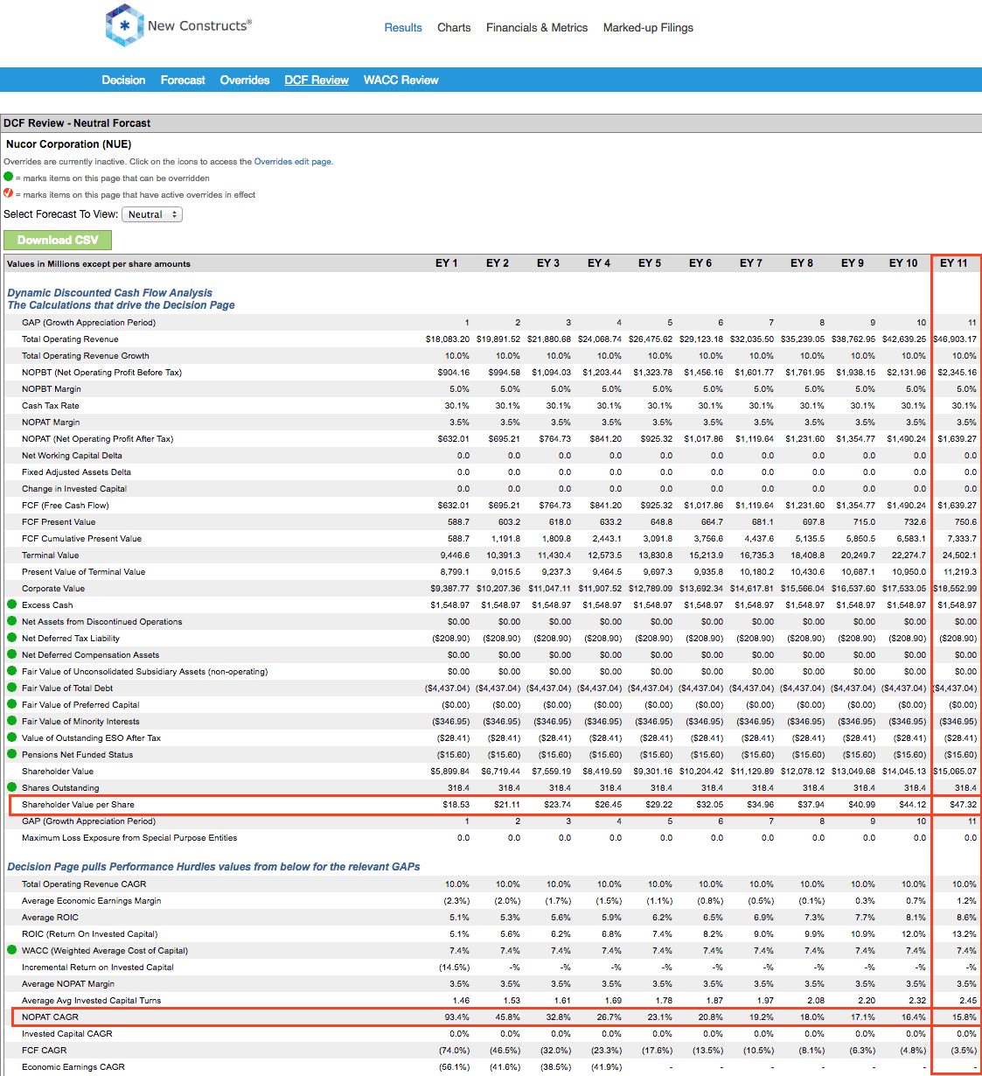982x1076 pixels.
Task: Click the FCF CAGR row label
Action: [44, 1050]
